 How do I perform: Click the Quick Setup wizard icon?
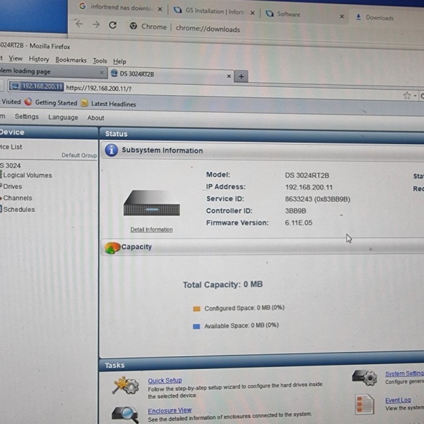pyautogui.click(x=125, y=385)
